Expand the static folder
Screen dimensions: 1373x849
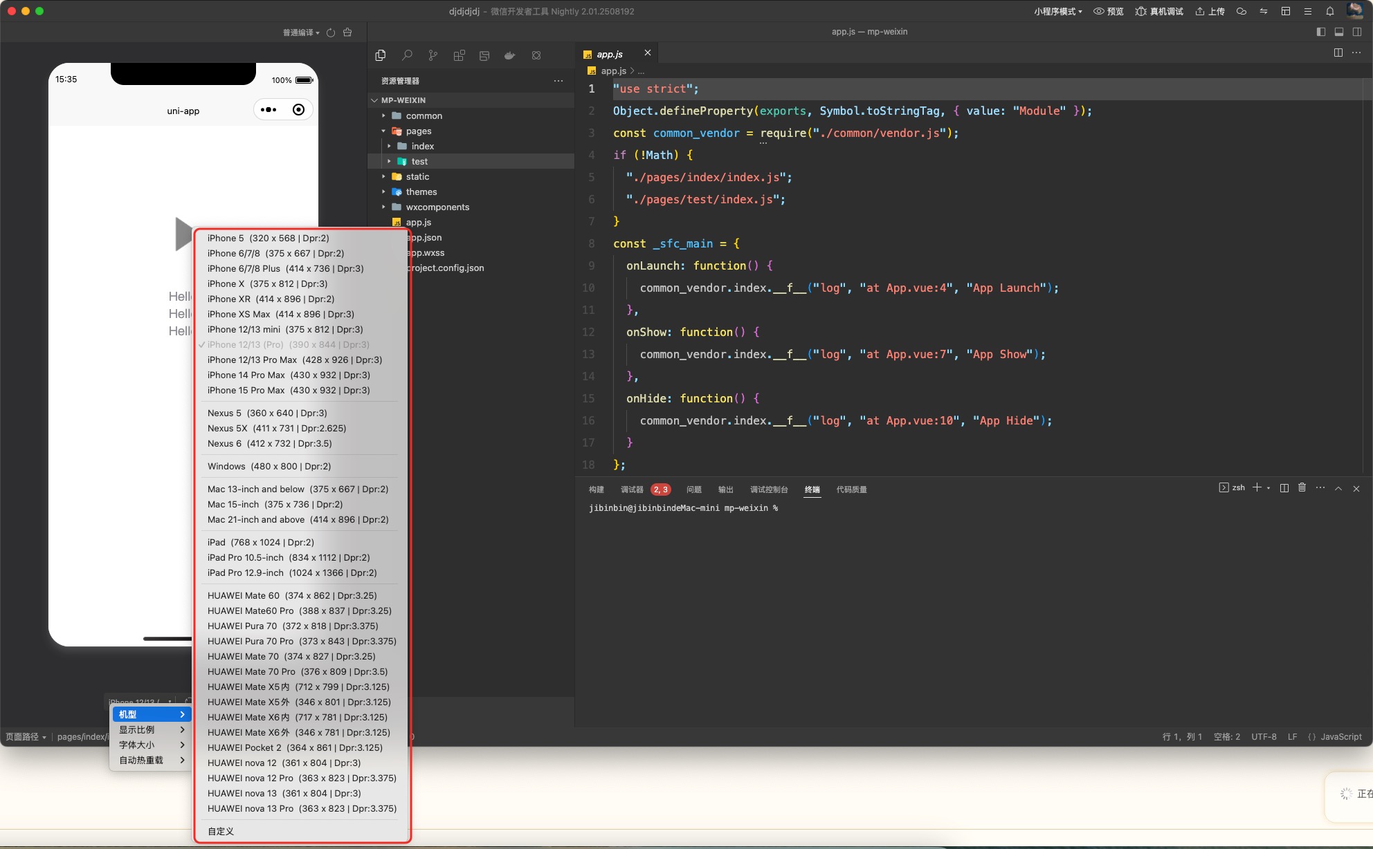pyautogui.click(x=417, y=176)
